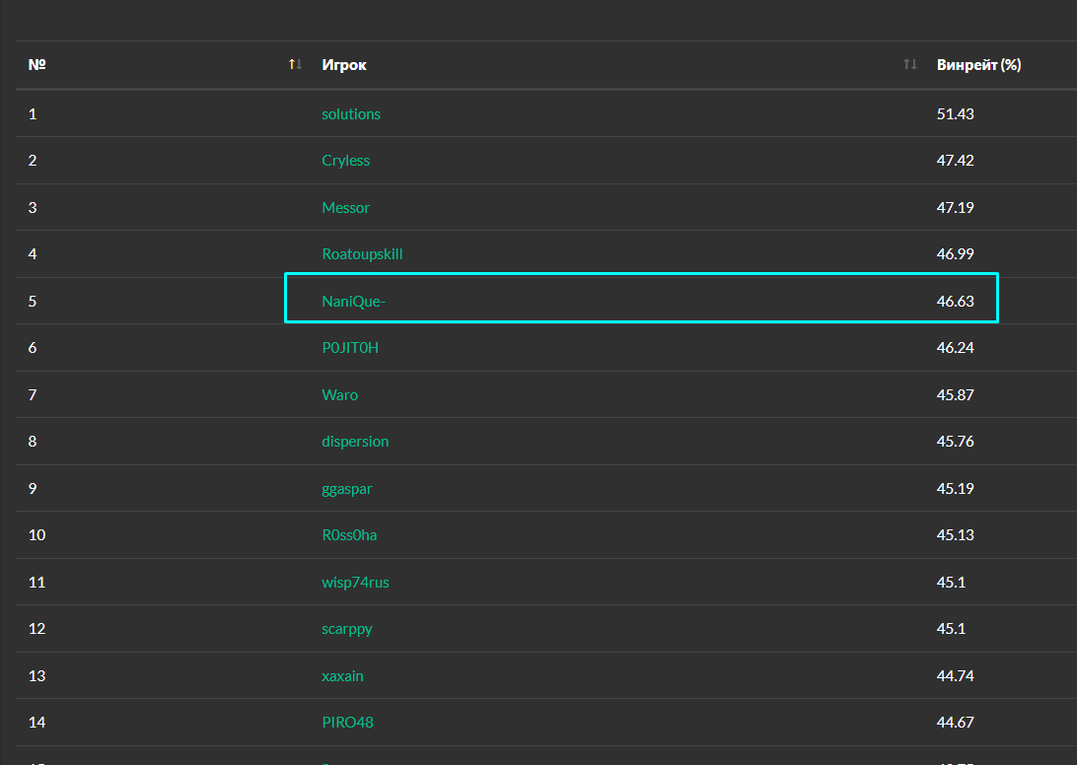Open the dispersion player link

pos(355,442)
